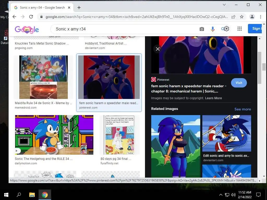Click the padlock site info icon

pos(41,17)
